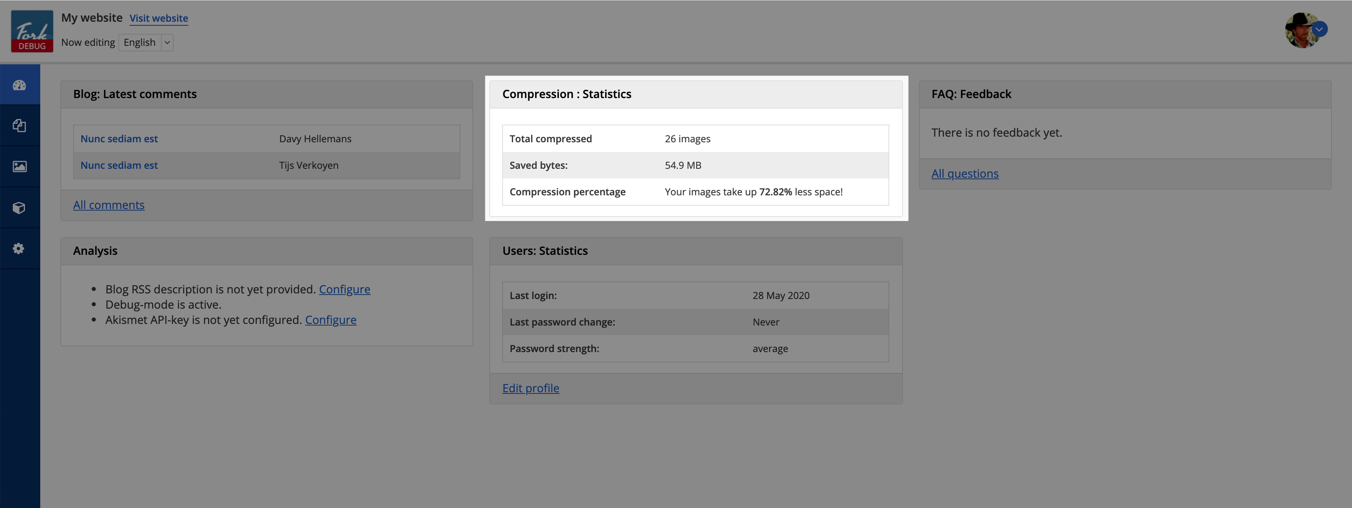Click the Users: Statistics widget header

(545, 251)
